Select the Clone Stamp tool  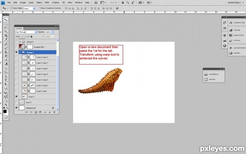[x=6, y=52]
